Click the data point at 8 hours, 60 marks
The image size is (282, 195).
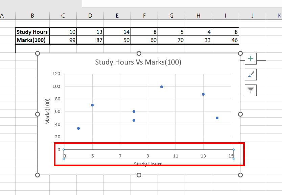(x=134, y=112)
